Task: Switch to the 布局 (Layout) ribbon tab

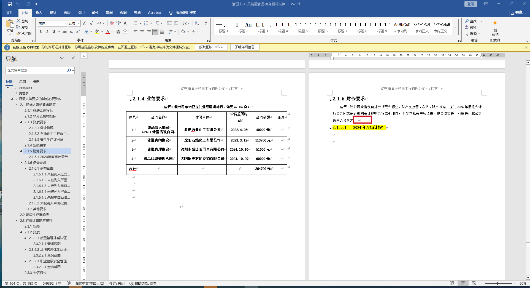Action: coord(67,13)
